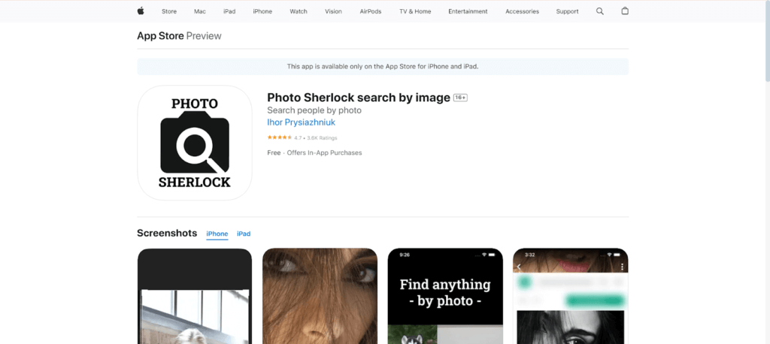Viewport: 770px width, 344px height.
Task: Open the search magnifier icon
Action: click(599, 11)
